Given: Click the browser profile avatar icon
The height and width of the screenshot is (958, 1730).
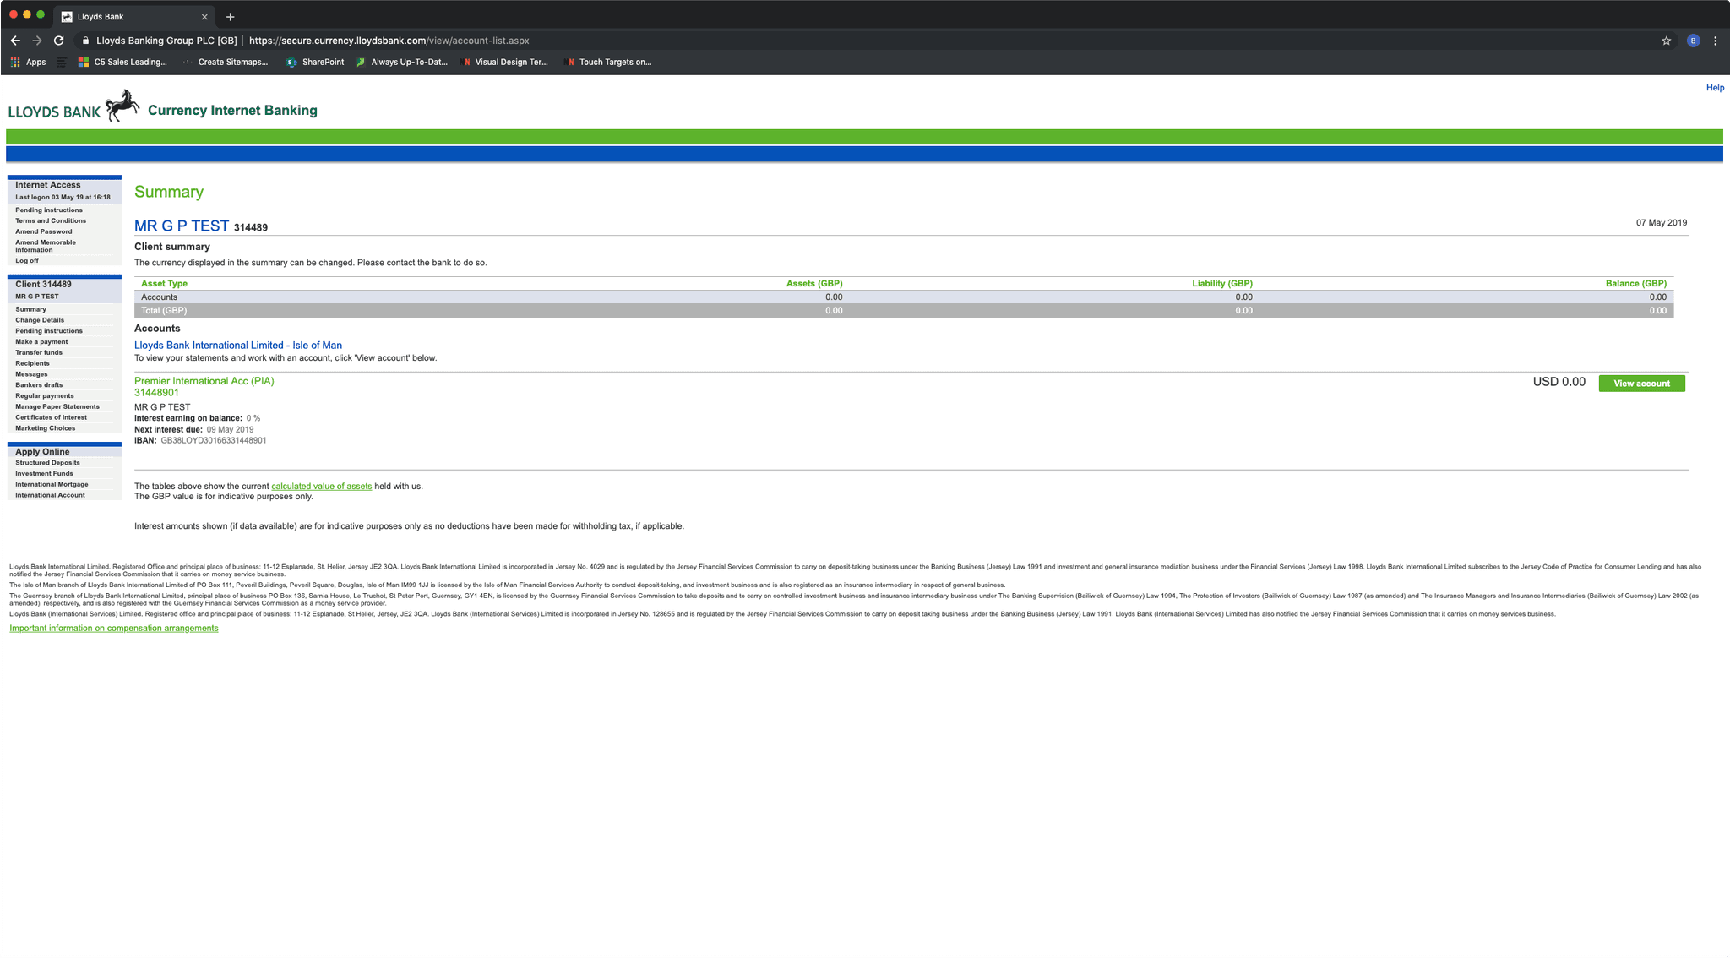Looking at the screenshot, I should click(1693, 41).
